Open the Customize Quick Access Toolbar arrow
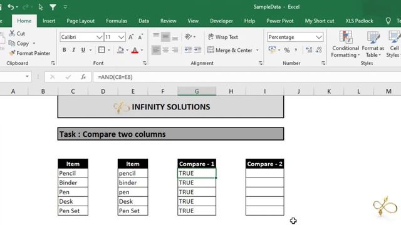The height and width of the screenshot is (225, 401). pos(65,7)
